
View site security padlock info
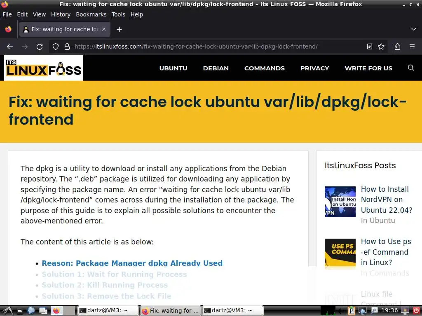pyautogui.click(x=67, y=46)
